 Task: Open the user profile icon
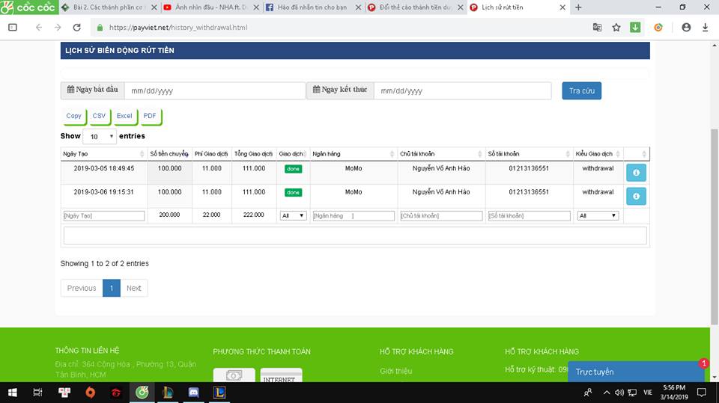[686, 28]
